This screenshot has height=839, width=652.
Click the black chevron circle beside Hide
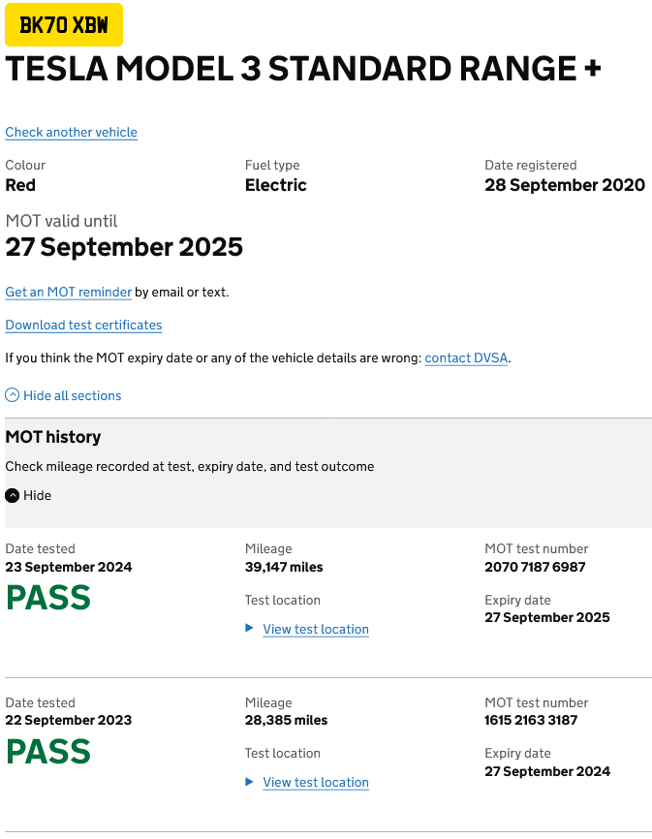click(13, 495)
